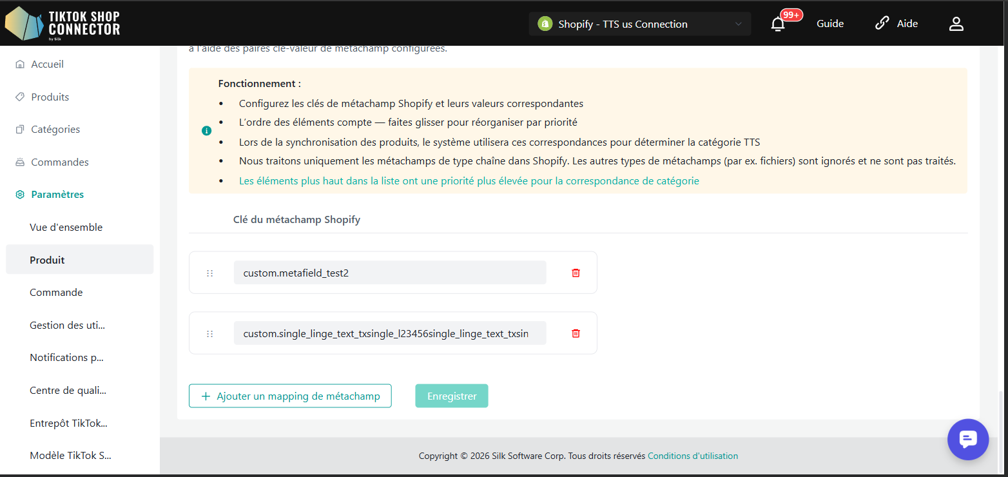This screenshot has height=477, width=1008.
Task: Click Ajouter un mapping de métachamp
Action: (x=290, y=396)
